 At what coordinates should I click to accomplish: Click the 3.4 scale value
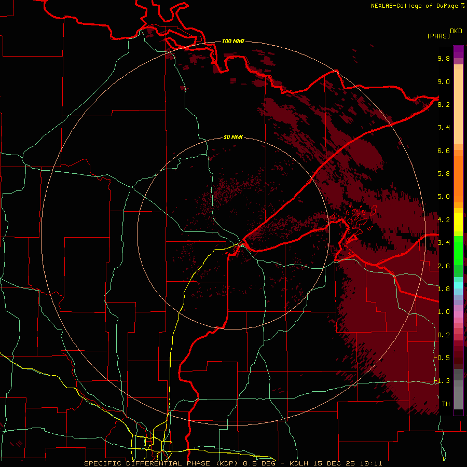(444, 243)
